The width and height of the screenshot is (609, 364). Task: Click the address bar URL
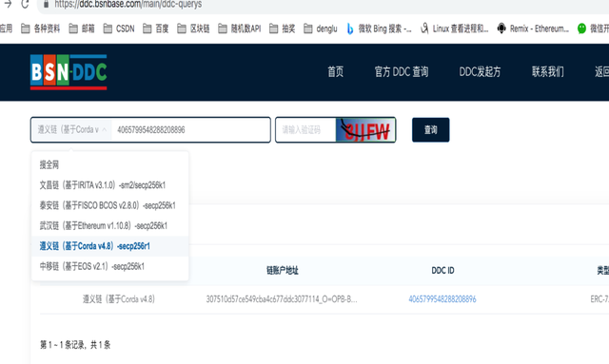[x=128, y=4]
